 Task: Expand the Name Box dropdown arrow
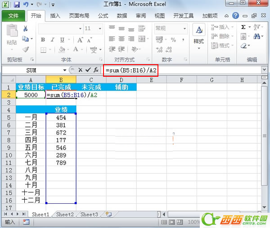point(65,70)
